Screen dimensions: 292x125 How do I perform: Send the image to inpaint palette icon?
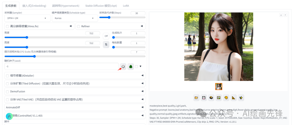pyautogui.click(x=226, y=98)
